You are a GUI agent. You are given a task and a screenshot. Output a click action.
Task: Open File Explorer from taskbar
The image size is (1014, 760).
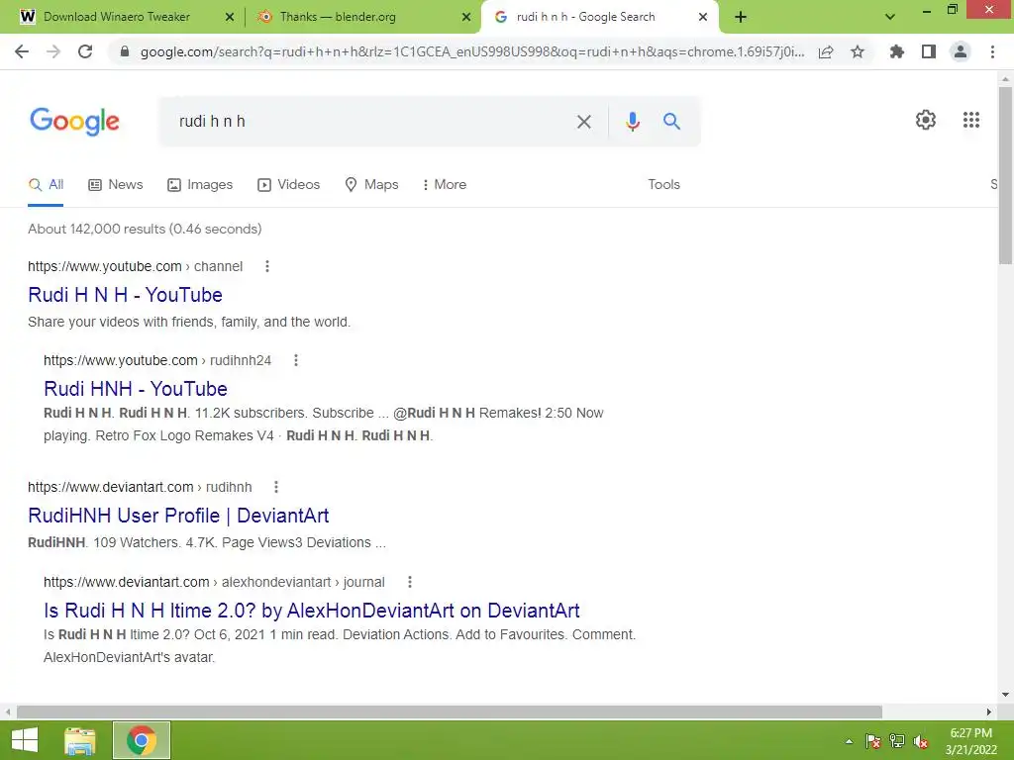80,740
